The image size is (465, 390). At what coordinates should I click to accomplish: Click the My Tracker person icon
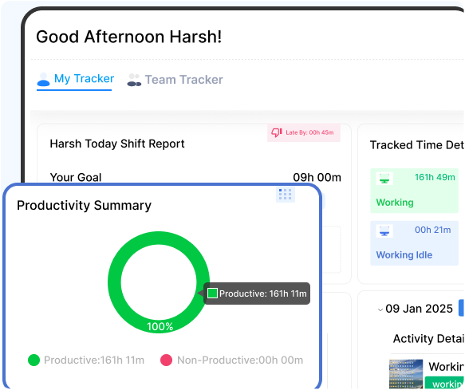[43, 79]
